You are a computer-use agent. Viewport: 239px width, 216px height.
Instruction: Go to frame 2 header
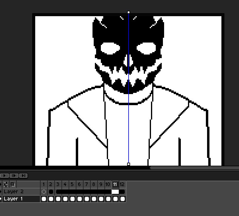51,184
